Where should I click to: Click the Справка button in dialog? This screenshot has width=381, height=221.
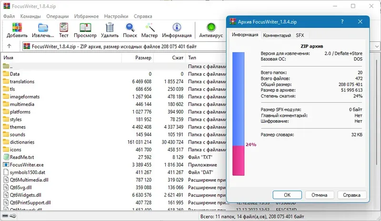351,195
